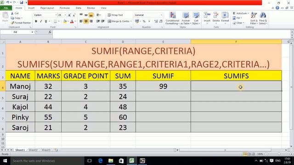The height and width of the screenshot is (165, 294).
Task: Switch to the Page Layout ribbon tab
Action: pos(47,8)
